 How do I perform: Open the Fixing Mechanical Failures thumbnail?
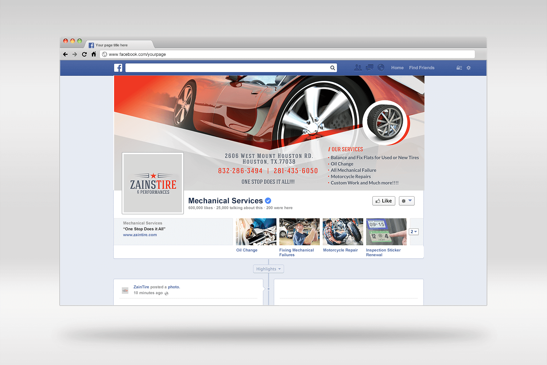[299, 232]
